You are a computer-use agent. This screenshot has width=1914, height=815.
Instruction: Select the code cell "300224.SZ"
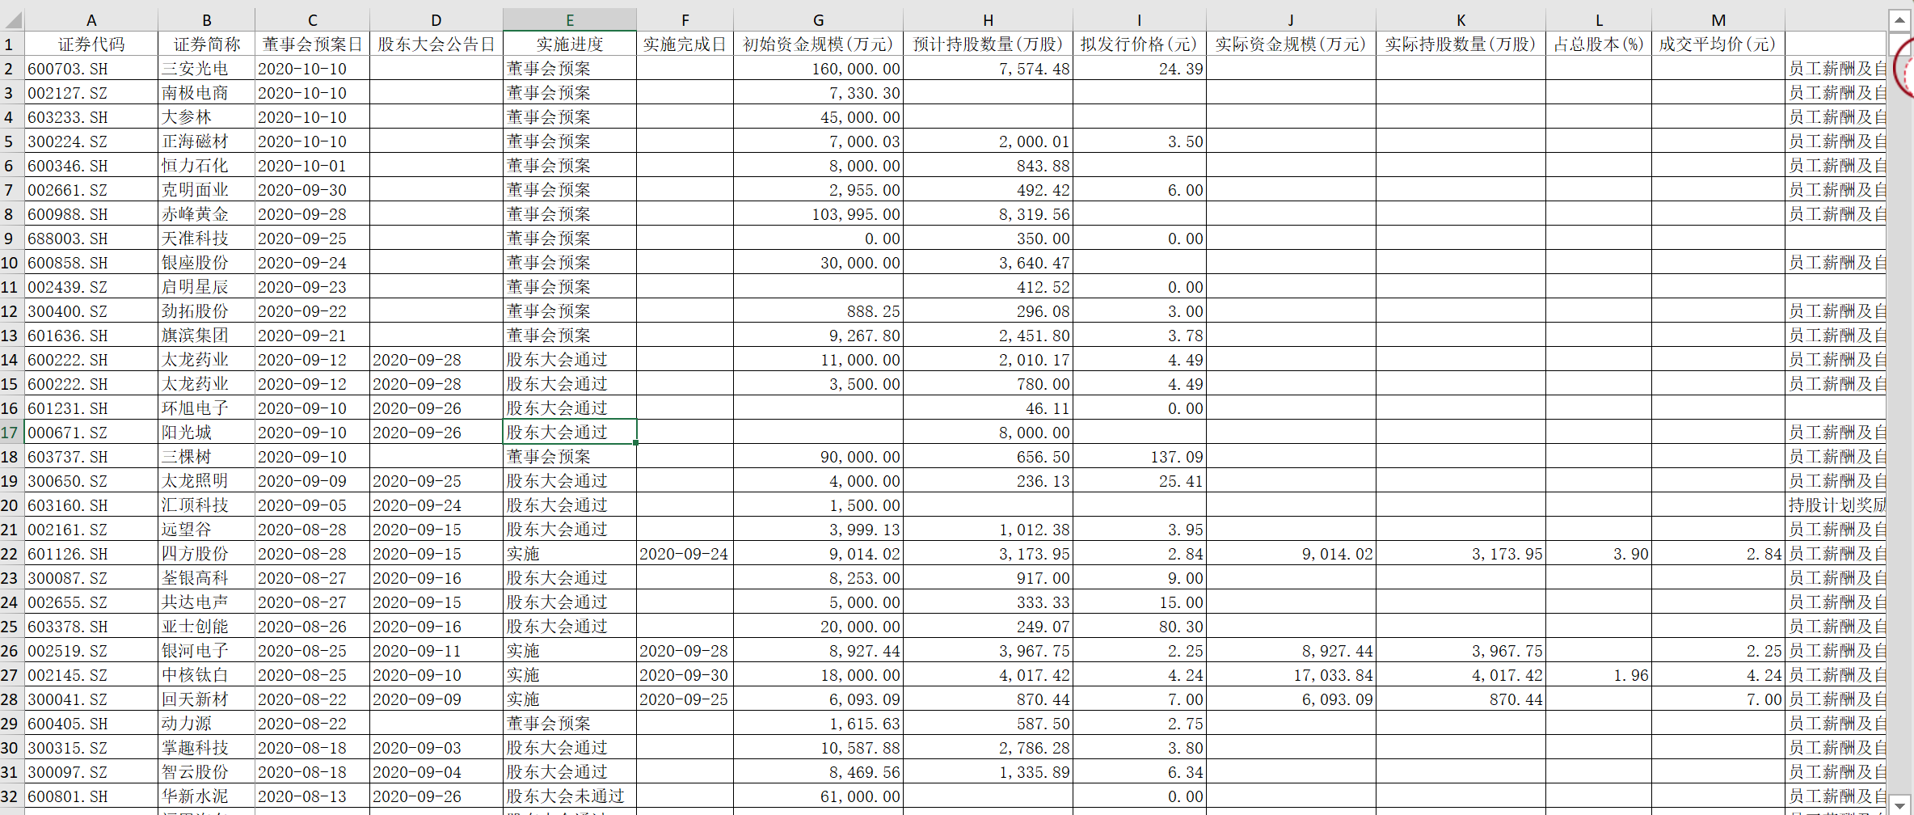(91, 141)
